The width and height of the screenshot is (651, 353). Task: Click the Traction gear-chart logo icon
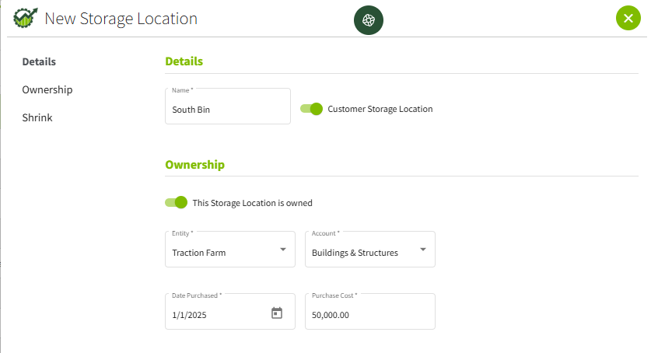click(26, 18)
